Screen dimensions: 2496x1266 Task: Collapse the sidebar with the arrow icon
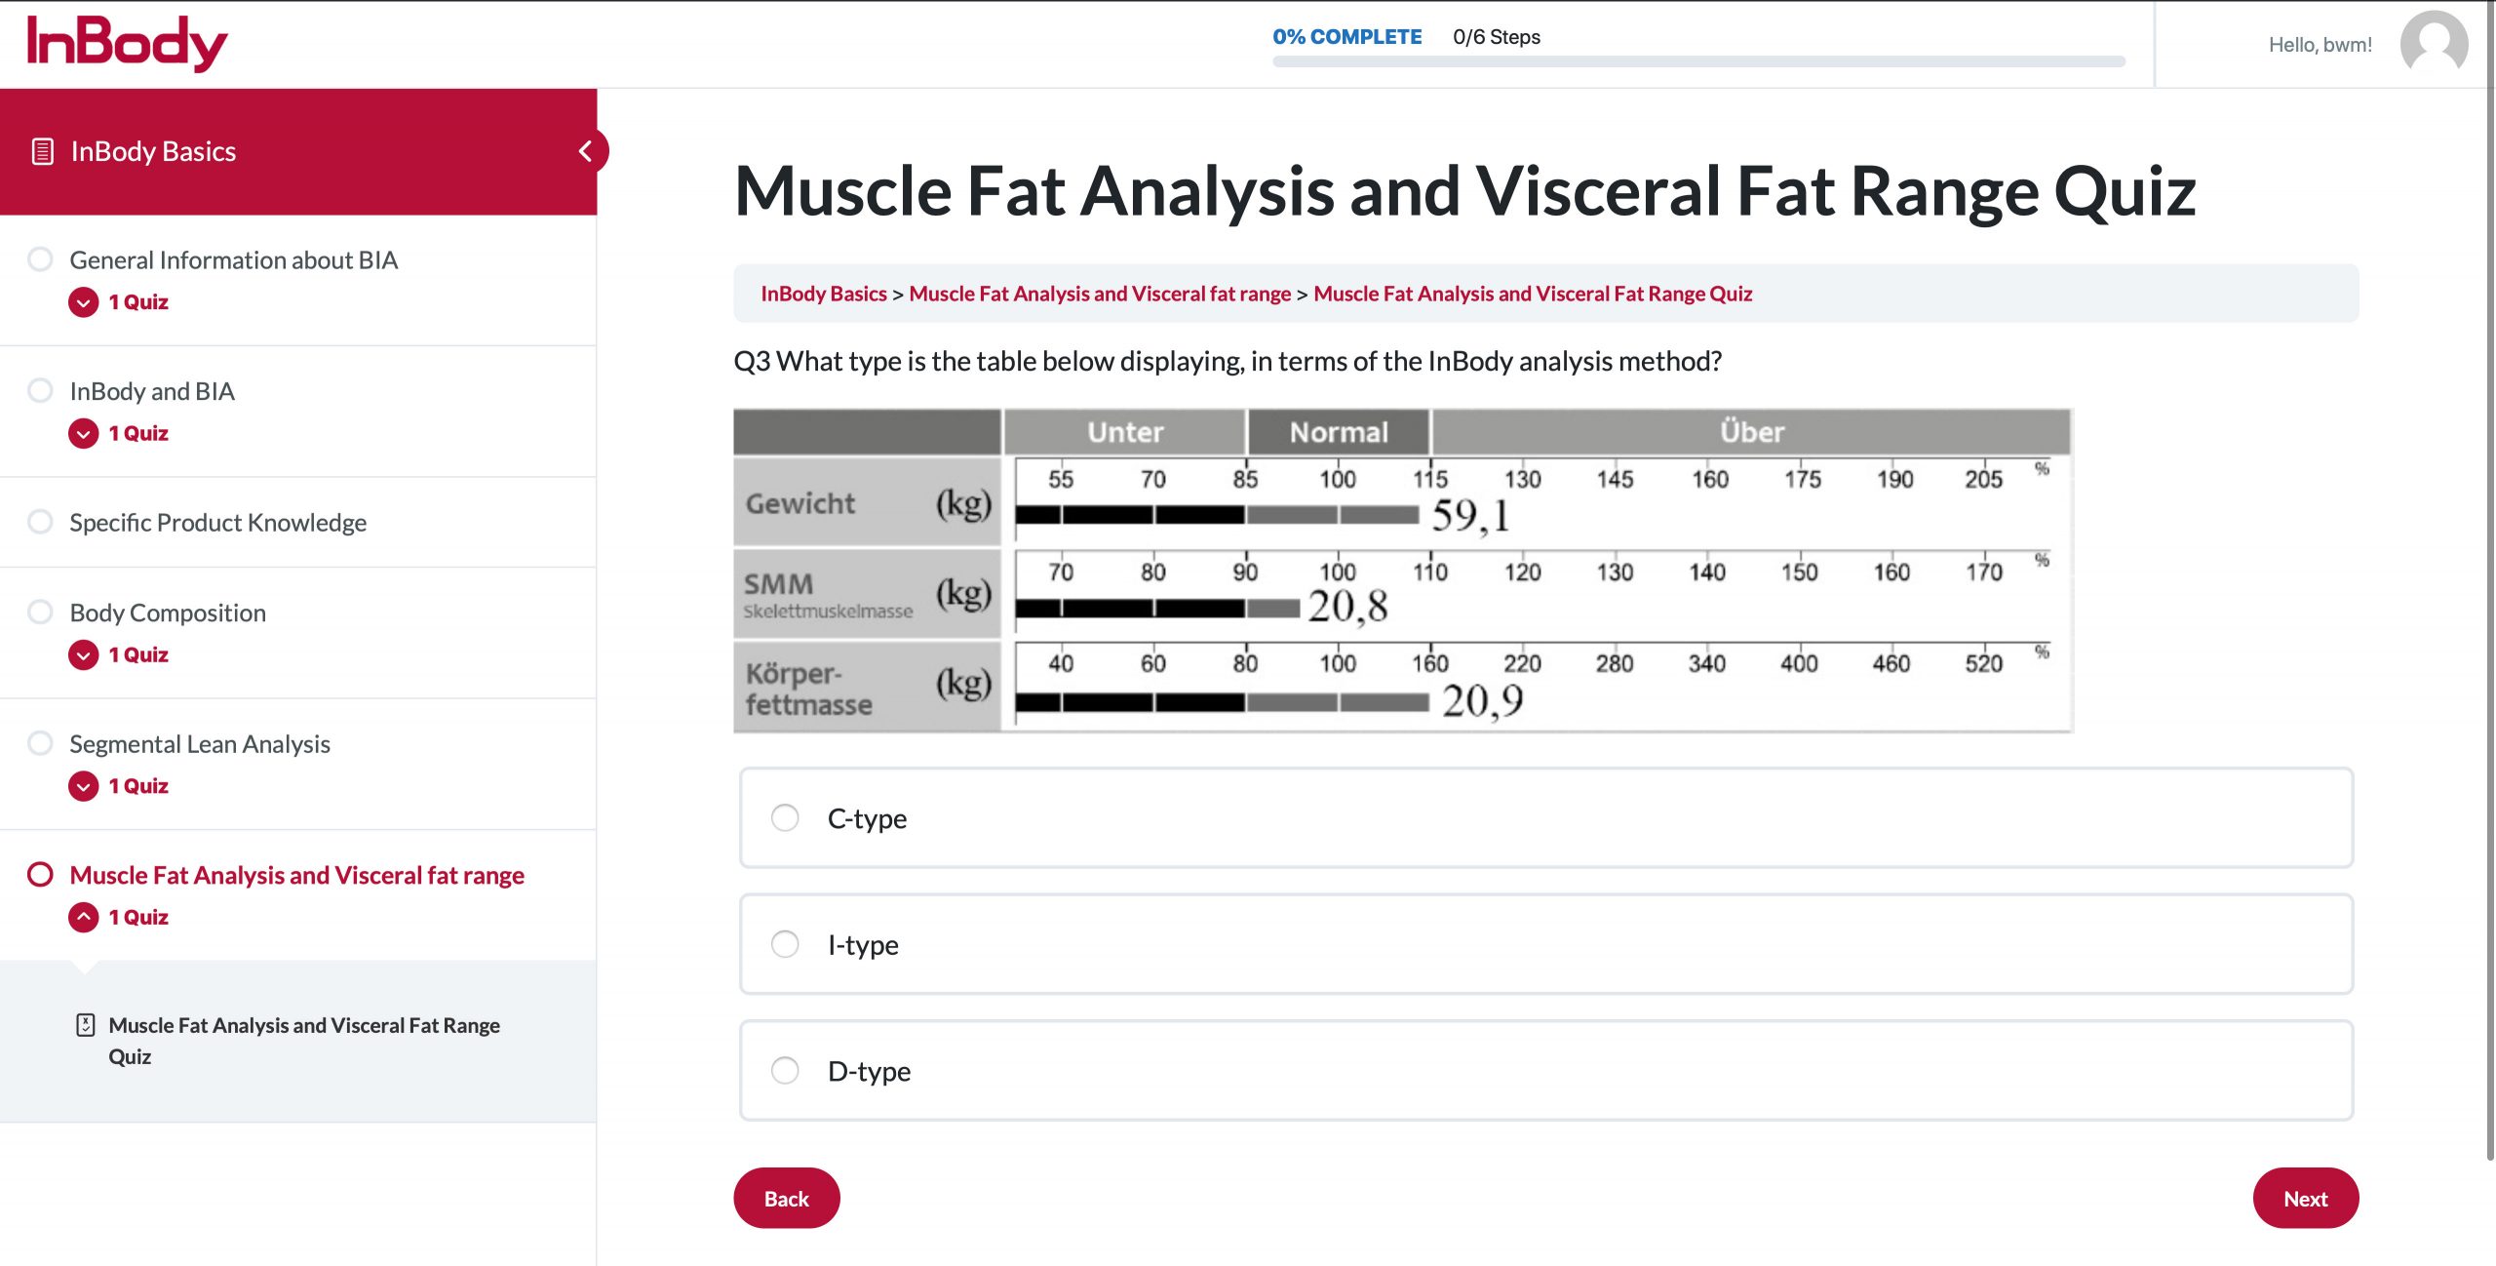[586, 151]
